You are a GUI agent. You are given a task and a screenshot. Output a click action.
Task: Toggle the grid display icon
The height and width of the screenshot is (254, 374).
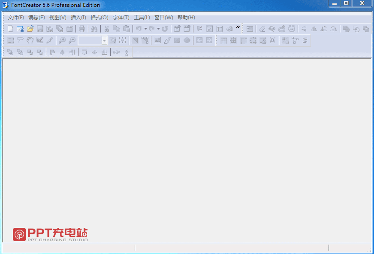click(224, 41)
